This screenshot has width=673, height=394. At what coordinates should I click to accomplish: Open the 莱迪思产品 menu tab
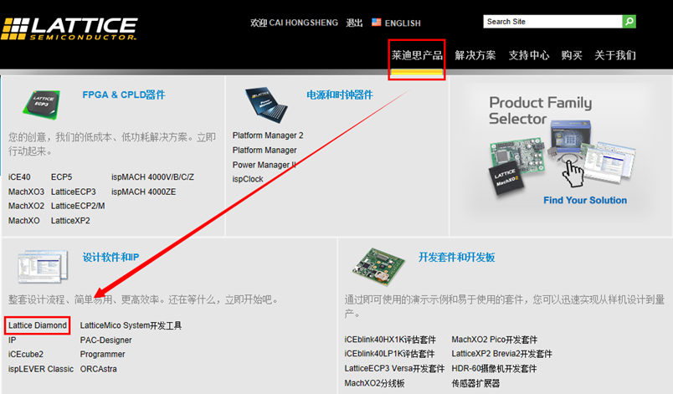(x=417, y=56)
